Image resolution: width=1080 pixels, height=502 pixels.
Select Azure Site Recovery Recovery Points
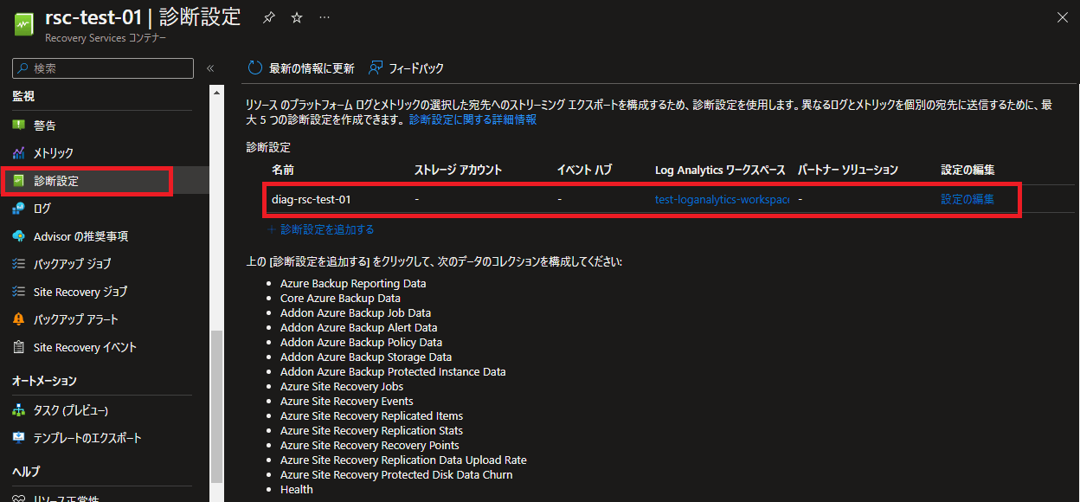pyautogui.click(x=370, y=445)
